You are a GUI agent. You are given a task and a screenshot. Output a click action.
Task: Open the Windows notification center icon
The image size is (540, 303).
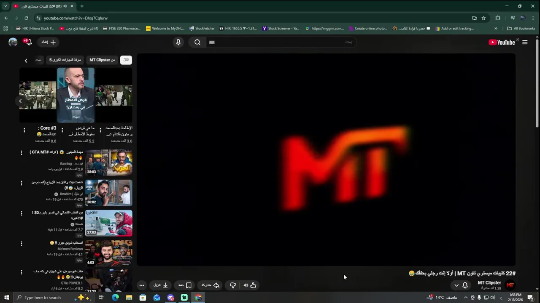pos(530,298)
